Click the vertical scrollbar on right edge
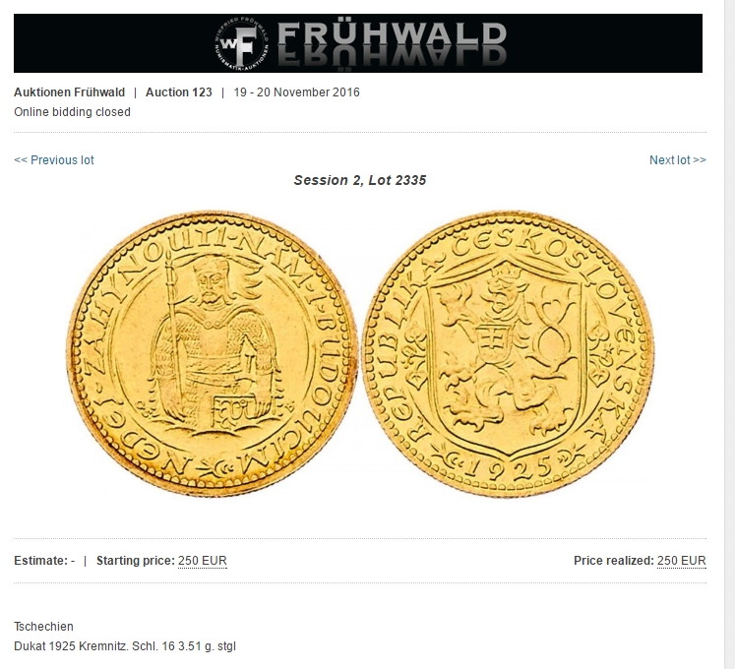735x669 pixels. click(x=730, y=334)
